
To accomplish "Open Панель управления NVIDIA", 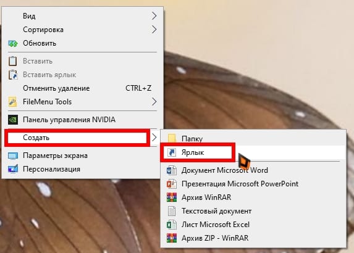I will click(x=82, y=120).
